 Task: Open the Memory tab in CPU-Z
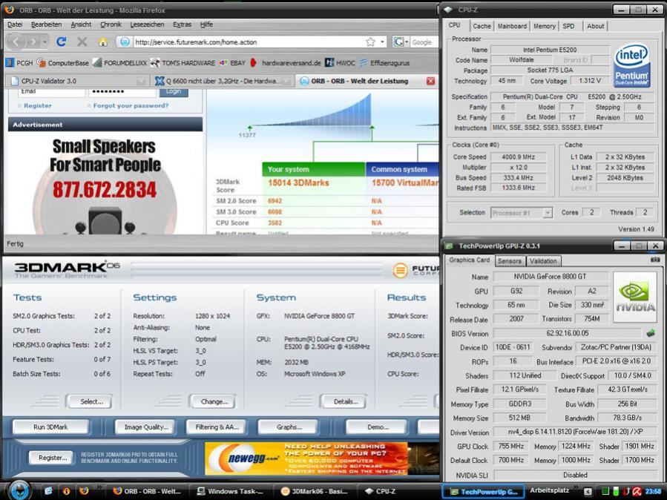click(544, 26)
